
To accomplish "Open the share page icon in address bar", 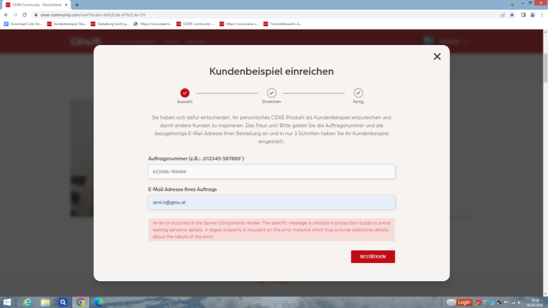I will [502, 15].
